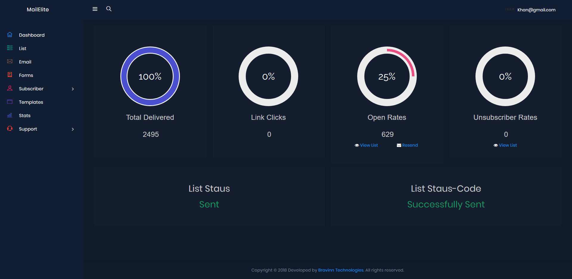The height and width of the screenshot is (279, 572).
Task: Open the Bravinn Technologies footer link
Action: click(x=341, y=270)
